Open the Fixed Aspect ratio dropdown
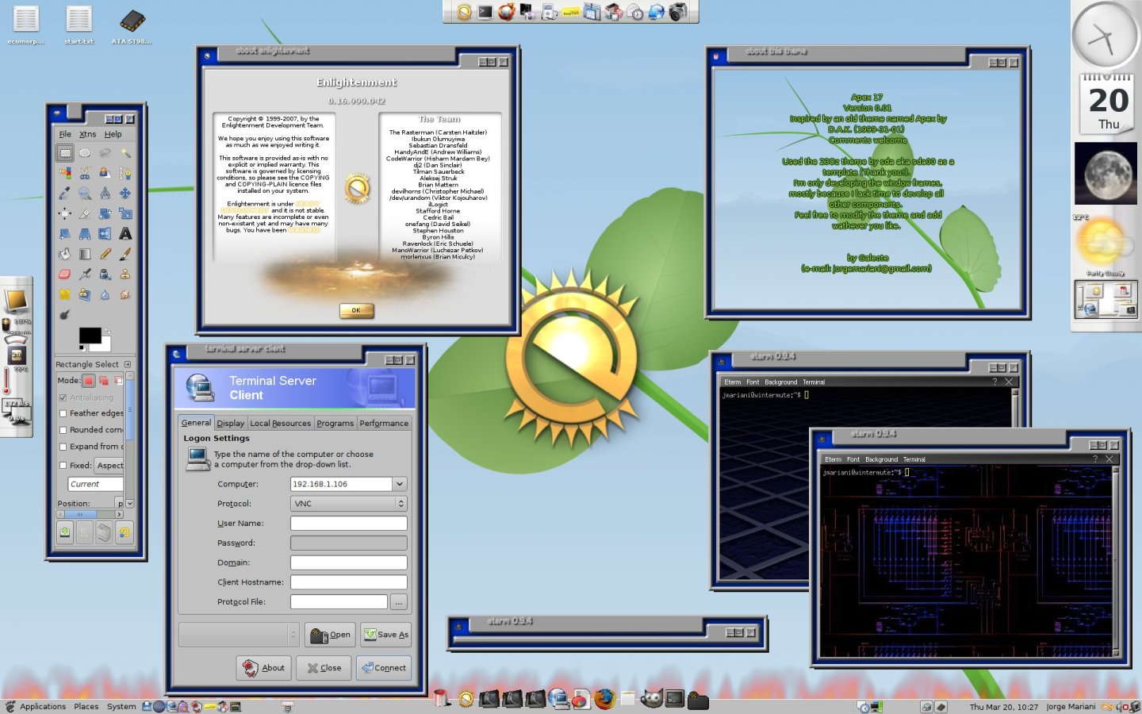This screenshot has width=1142, height=714. pos(109,466)
